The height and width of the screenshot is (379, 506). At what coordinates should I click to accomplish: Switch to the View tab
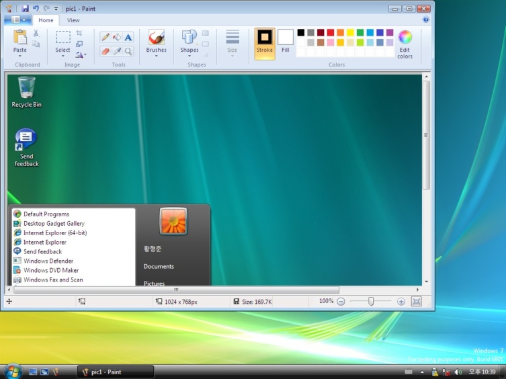pyautogui.click(x=73, y=20)
